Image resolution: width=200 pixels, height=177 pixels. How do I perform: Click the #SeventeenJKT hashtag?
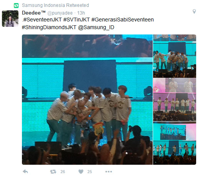[42, 20]
